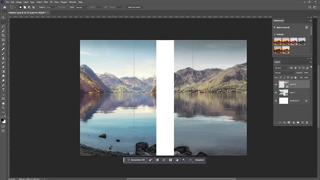320x180 pixels.
Task: Toggle lock transparent pixels in Layers panel
Action: [281, 77]
